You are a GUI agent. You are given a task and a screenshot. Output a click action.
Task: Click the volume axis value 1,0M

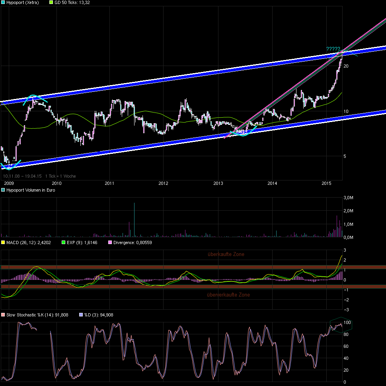(x=349, y=224)
